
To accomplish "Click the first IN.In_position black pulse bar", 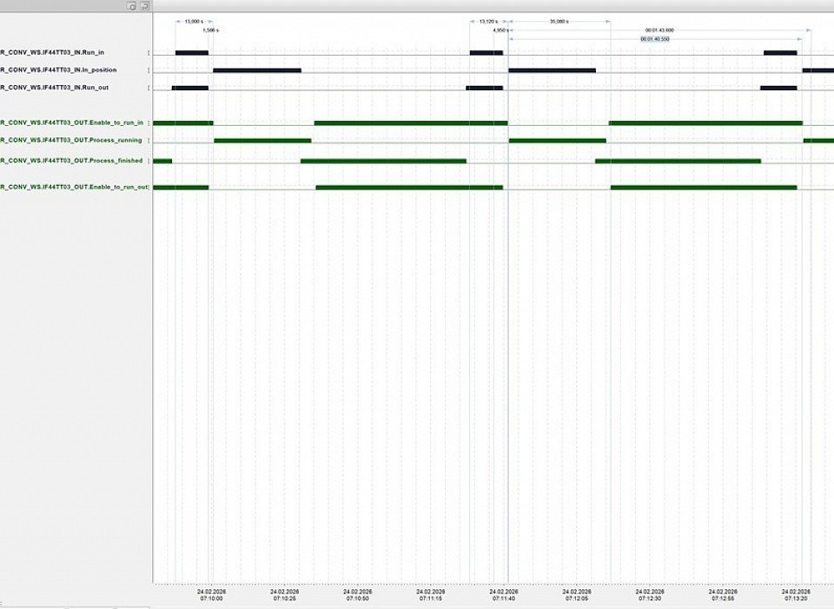I will (x=257, y=70).
